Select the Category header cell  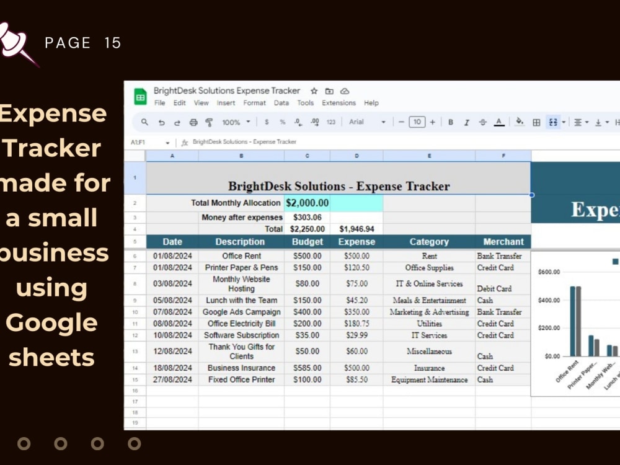(x=429, y=242)
